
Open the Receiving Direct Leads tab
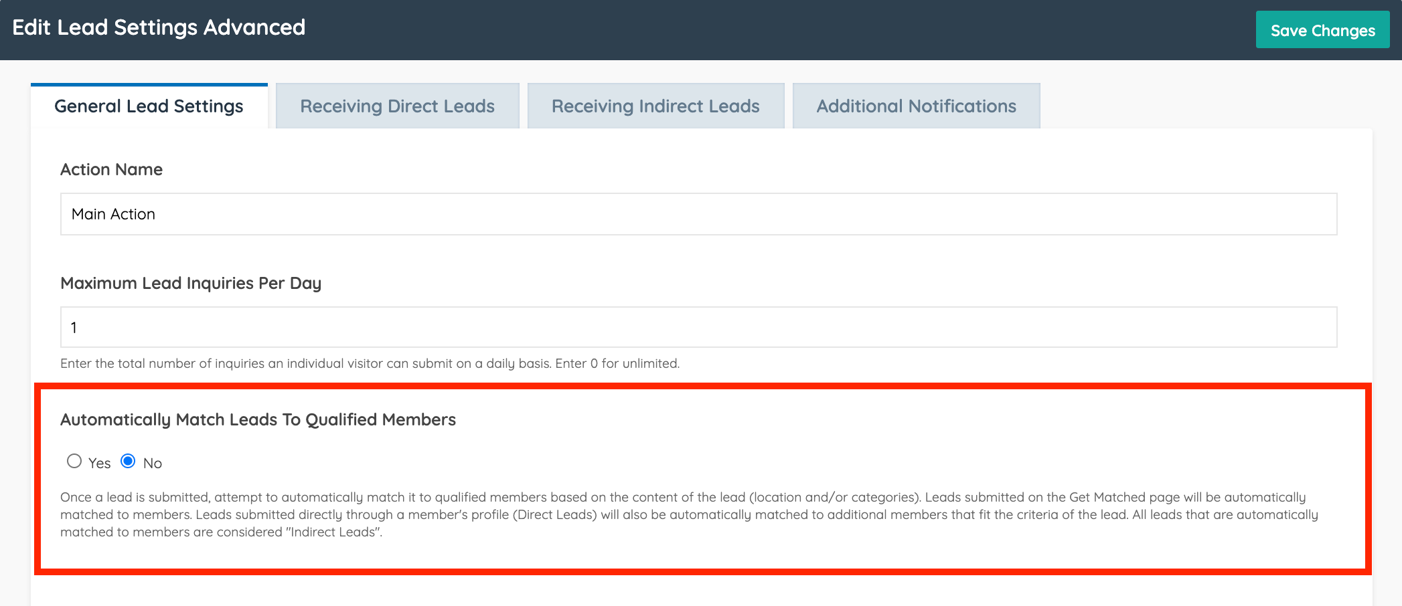point(397,106)
